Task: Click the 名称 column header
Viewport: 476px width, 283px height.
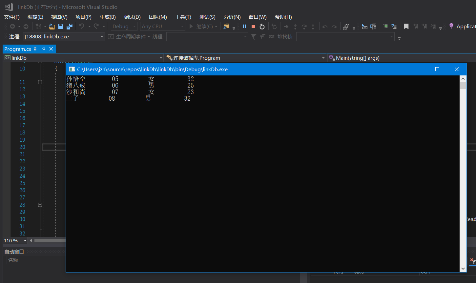Action: [x=13, y=260]
